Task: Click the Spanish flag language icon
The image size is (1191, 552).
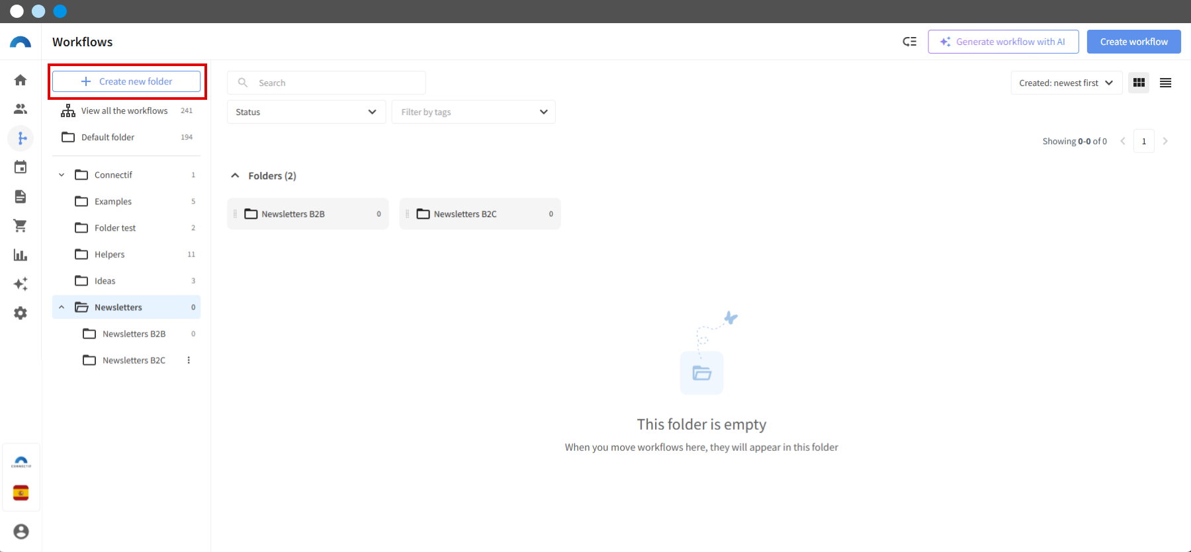Action: (21, 493)
